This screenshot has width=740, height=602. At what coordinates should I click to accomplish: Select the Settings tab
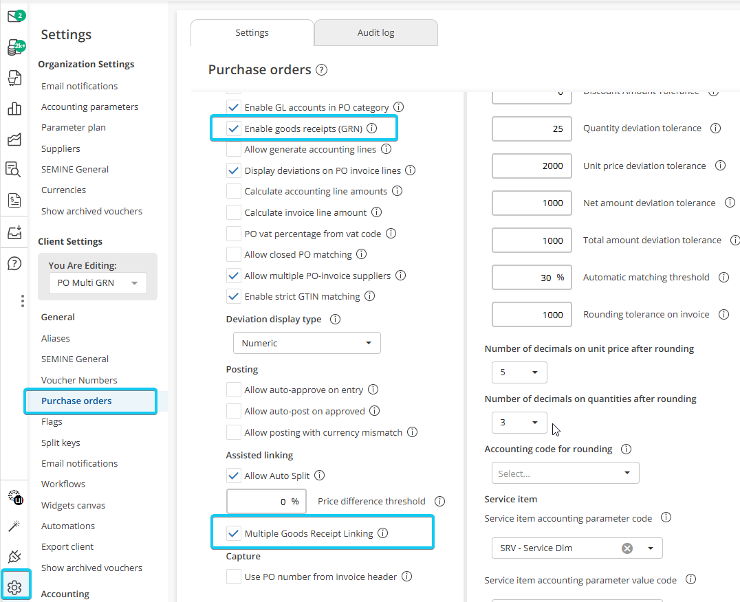[252, 32]
